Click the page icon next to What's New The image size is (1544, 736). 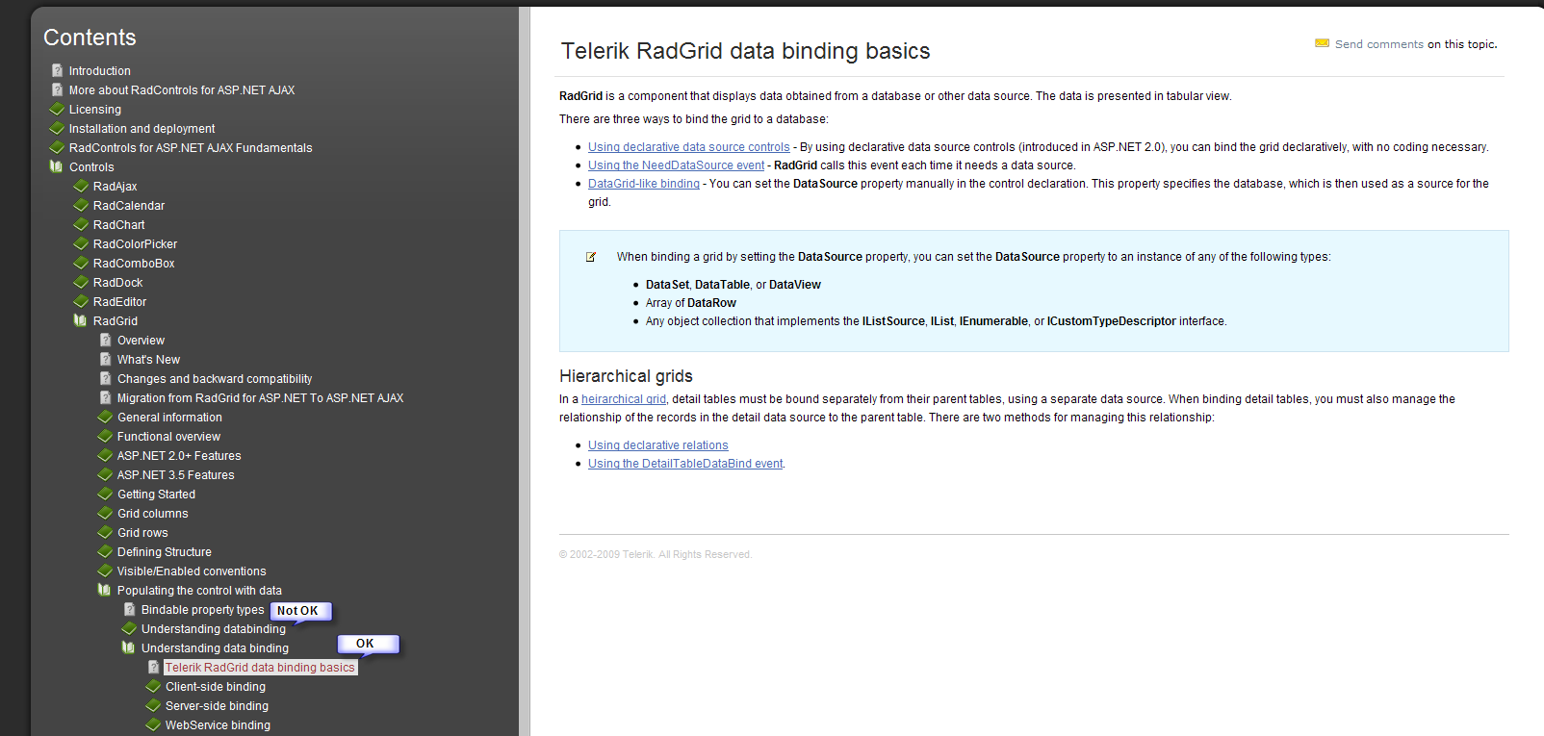click(x=105, y=359)
